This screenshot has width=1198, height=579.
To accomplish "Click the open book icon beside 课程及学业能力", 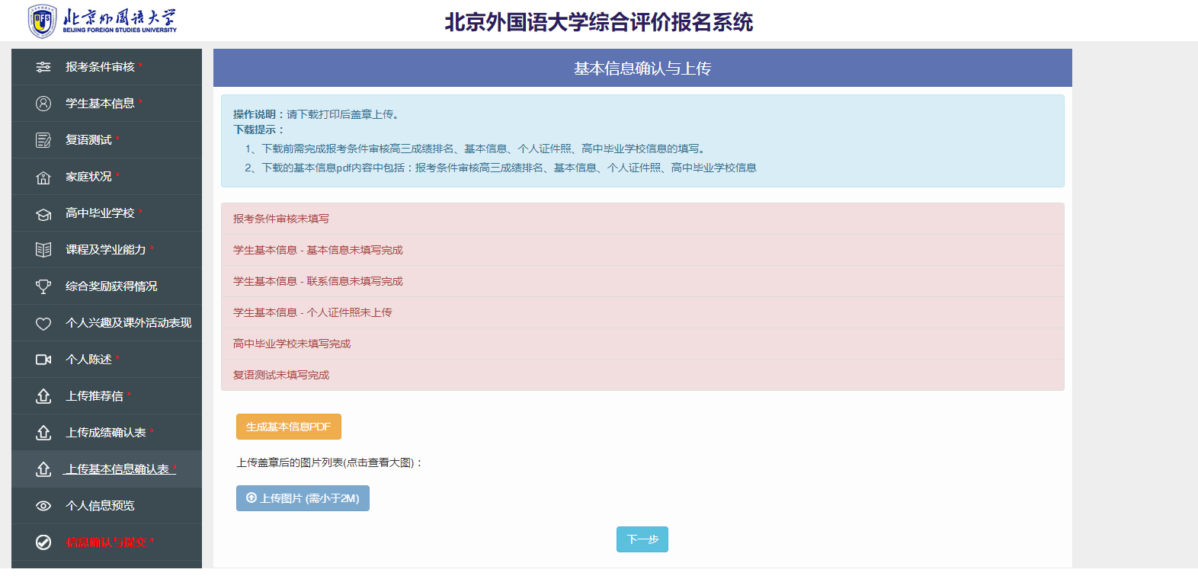I will (43, 250).
